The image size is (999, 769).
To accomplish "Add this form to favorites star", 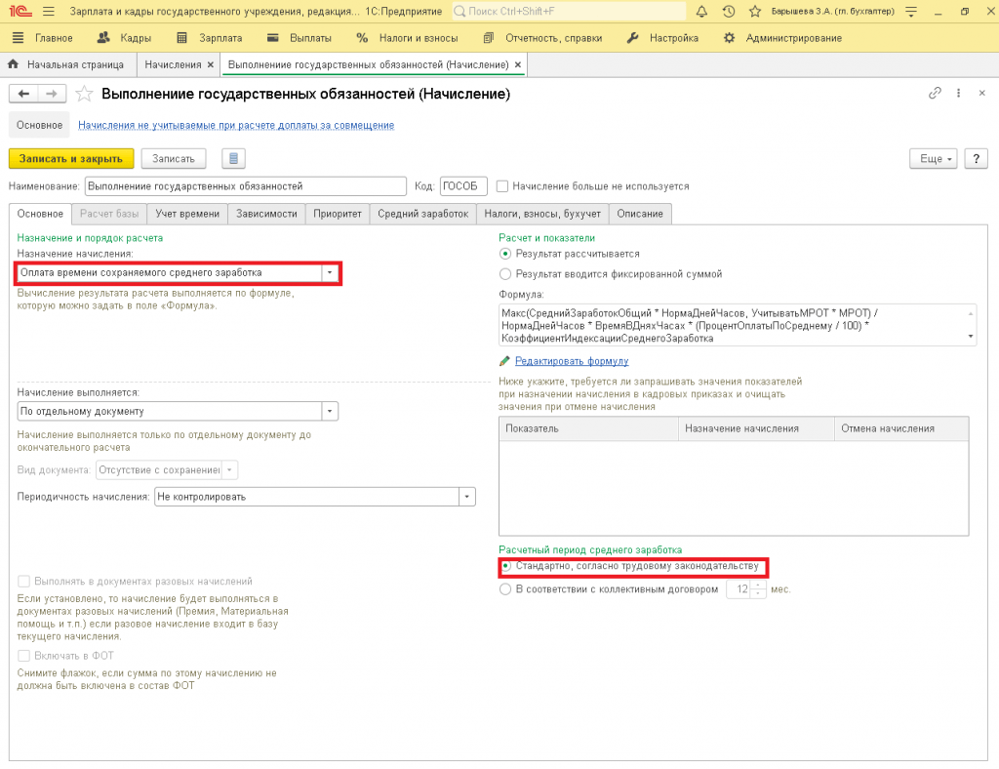I will (85, 94).
